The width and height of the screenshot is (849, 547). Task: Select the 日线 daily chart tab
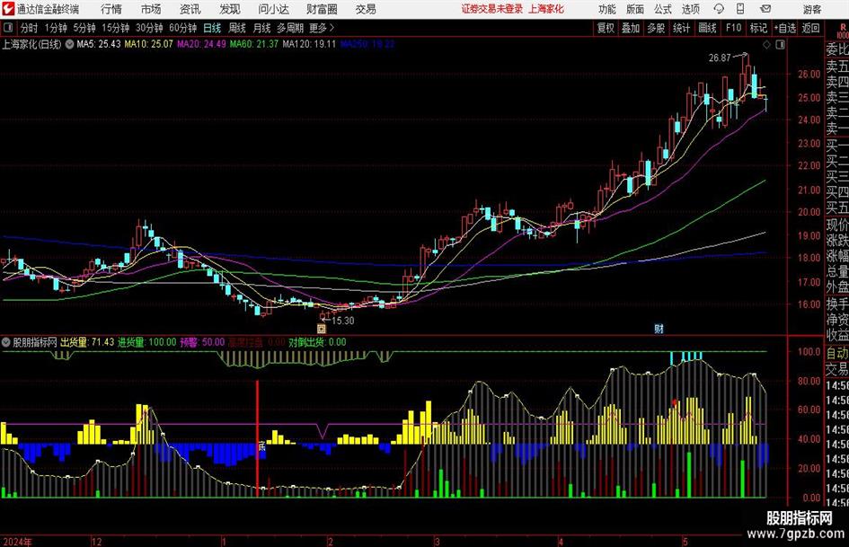[x=212, y=28]
